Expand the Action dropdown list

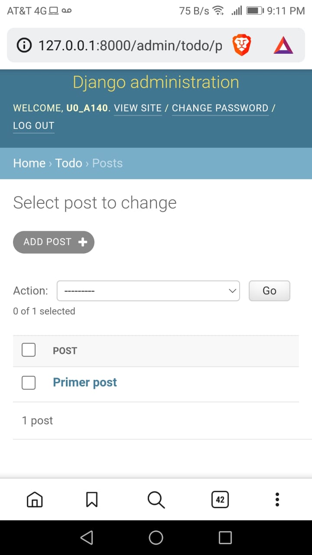pos(148,291)
